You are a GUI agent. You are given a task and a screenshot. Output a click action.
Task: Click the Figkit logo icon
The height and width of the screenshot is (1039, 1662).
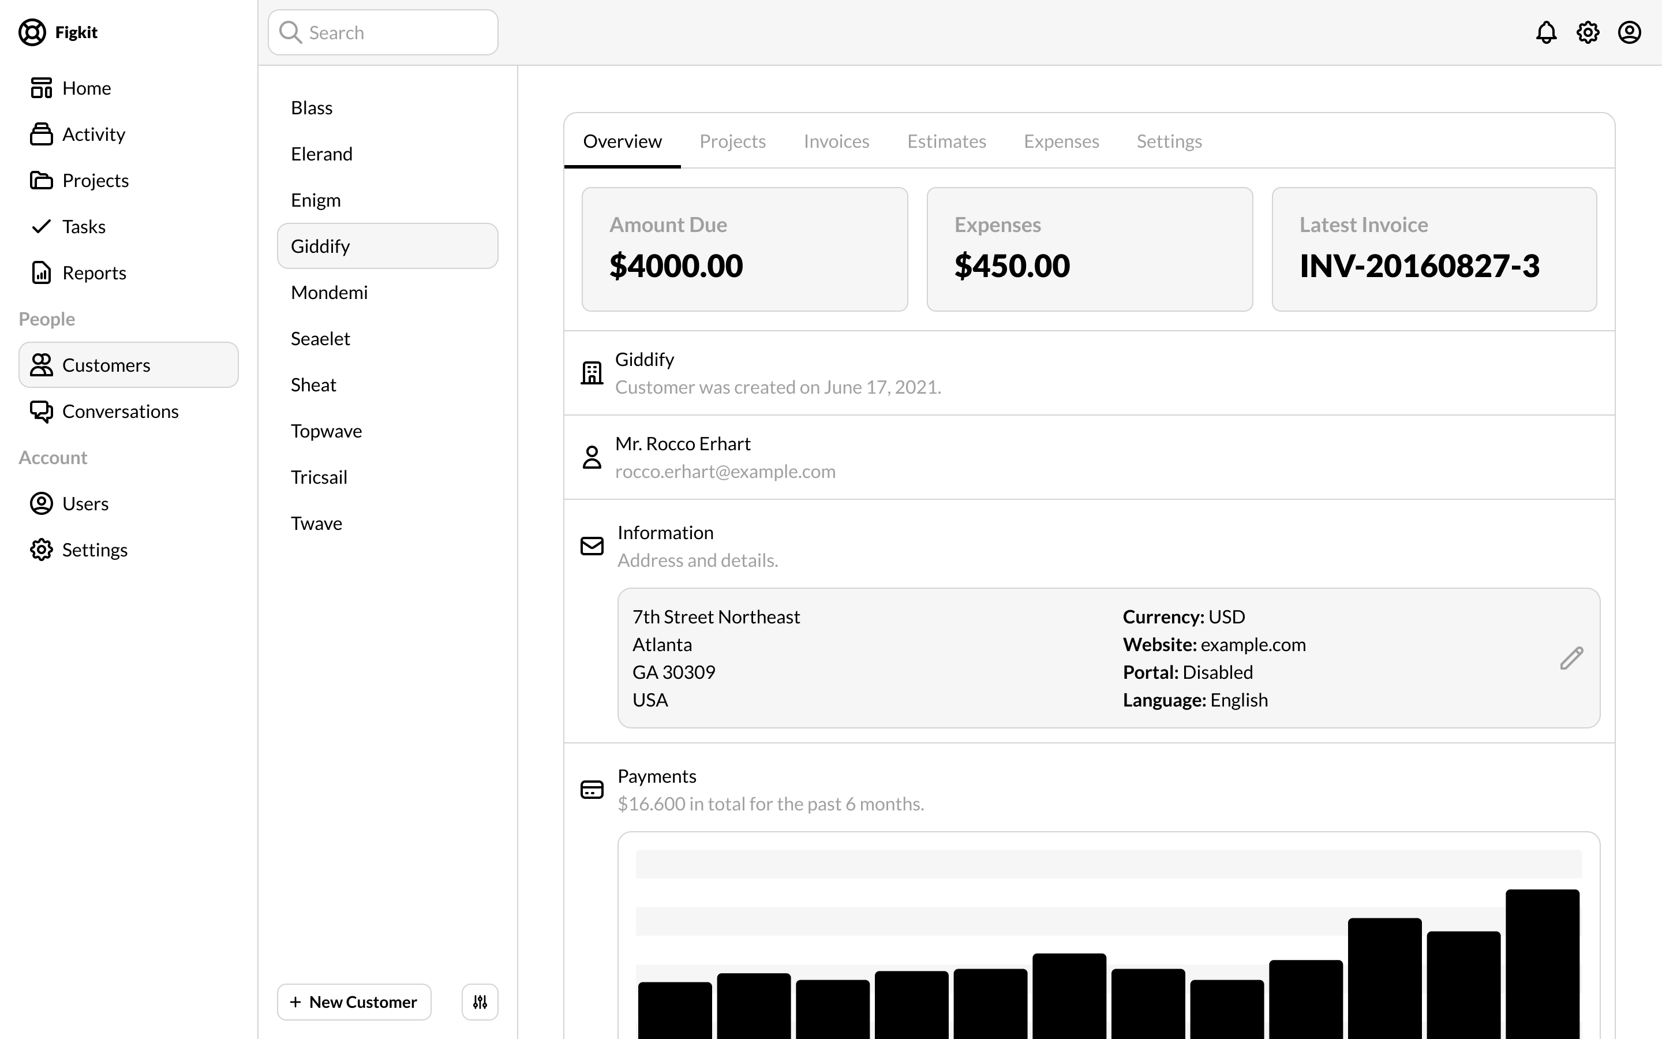click(x=32, y=32)
